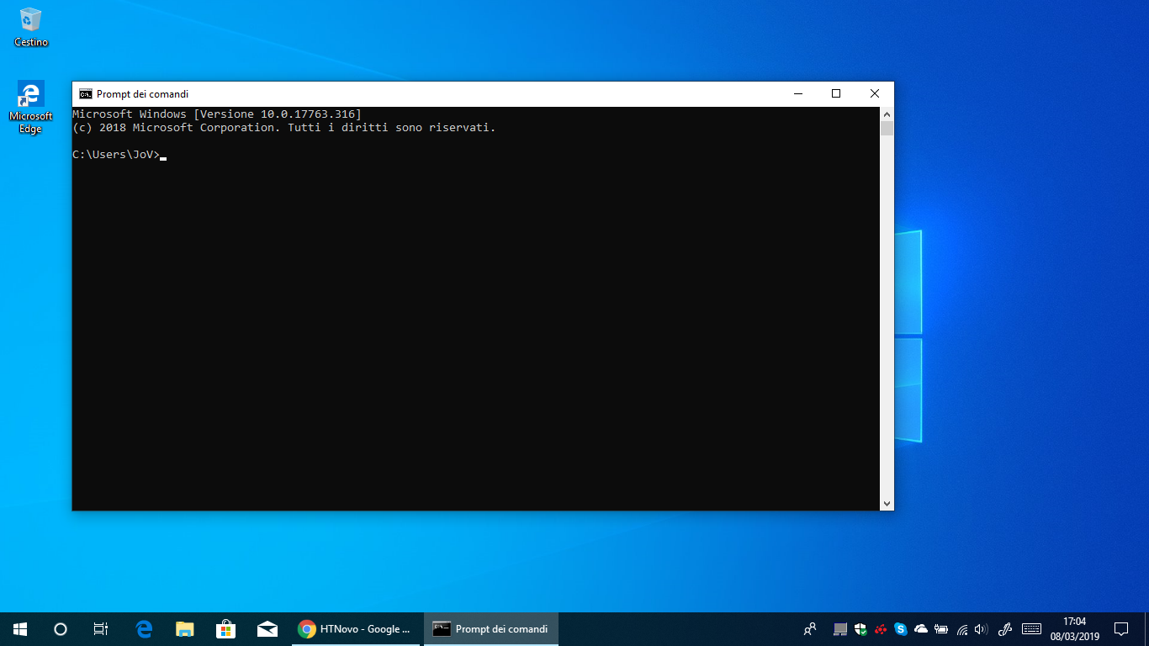The height and width of the screenshot is (646, 1149).
Task: Open the Action Center notifications
Action: point(1121,629)
